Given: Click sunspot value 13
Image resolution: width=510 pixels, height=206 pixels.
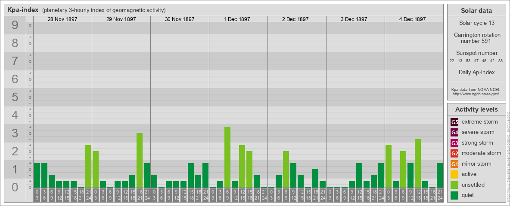Looking at the screenshot, I should (x=460, y=61).
